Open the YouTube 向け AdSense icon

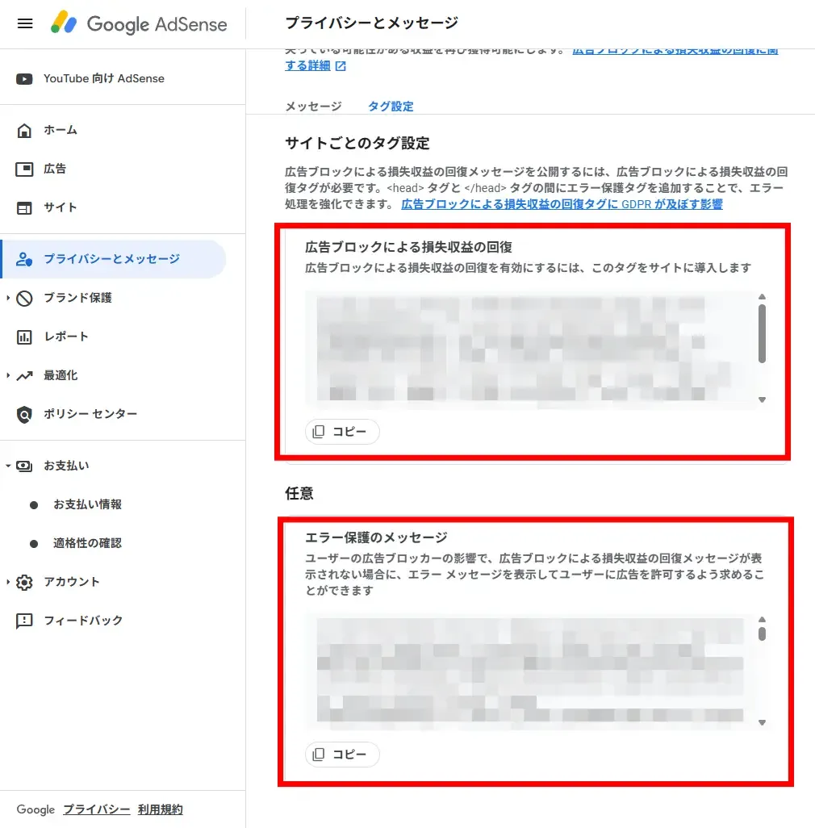[x=24, y=78]
